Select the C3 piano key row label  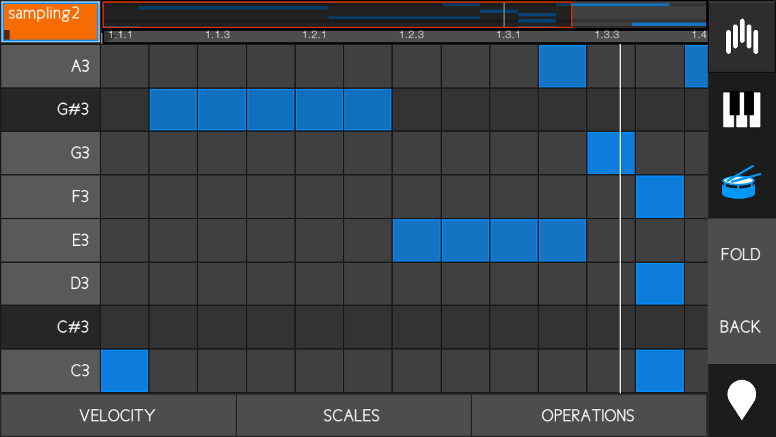[x=51, y=371]
